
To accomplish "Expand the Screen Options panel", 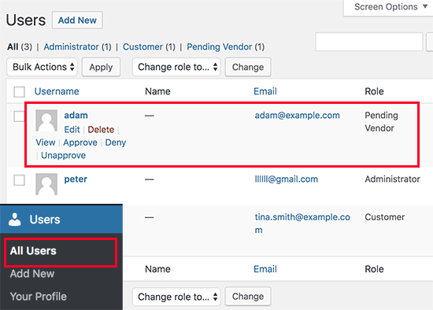I will 388,7.
